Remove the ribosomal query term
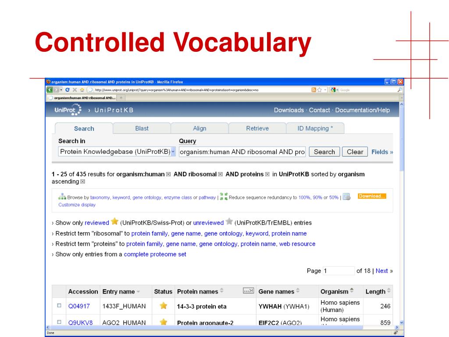The image size is (449, 337). click(220, 174)
